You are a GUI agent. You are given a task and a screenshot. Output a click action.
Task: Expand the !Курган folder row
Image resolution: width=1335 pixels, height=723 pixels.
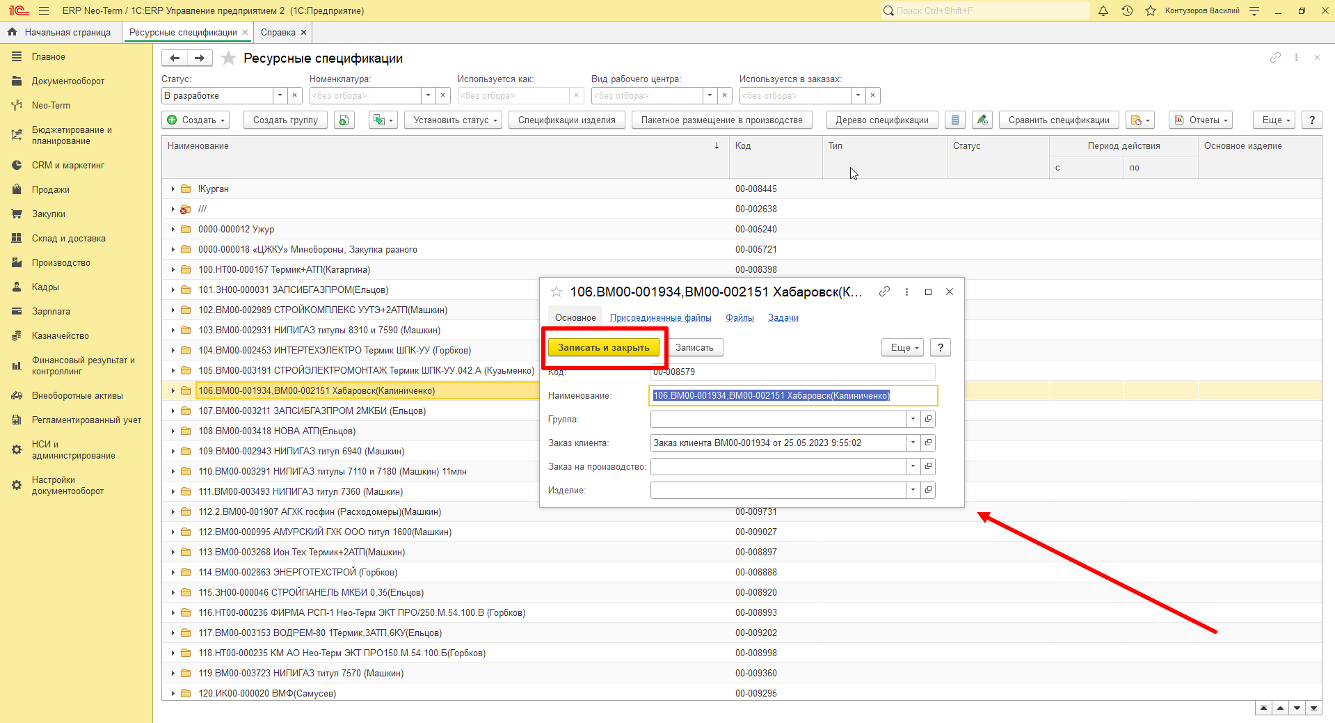[173, 189]
